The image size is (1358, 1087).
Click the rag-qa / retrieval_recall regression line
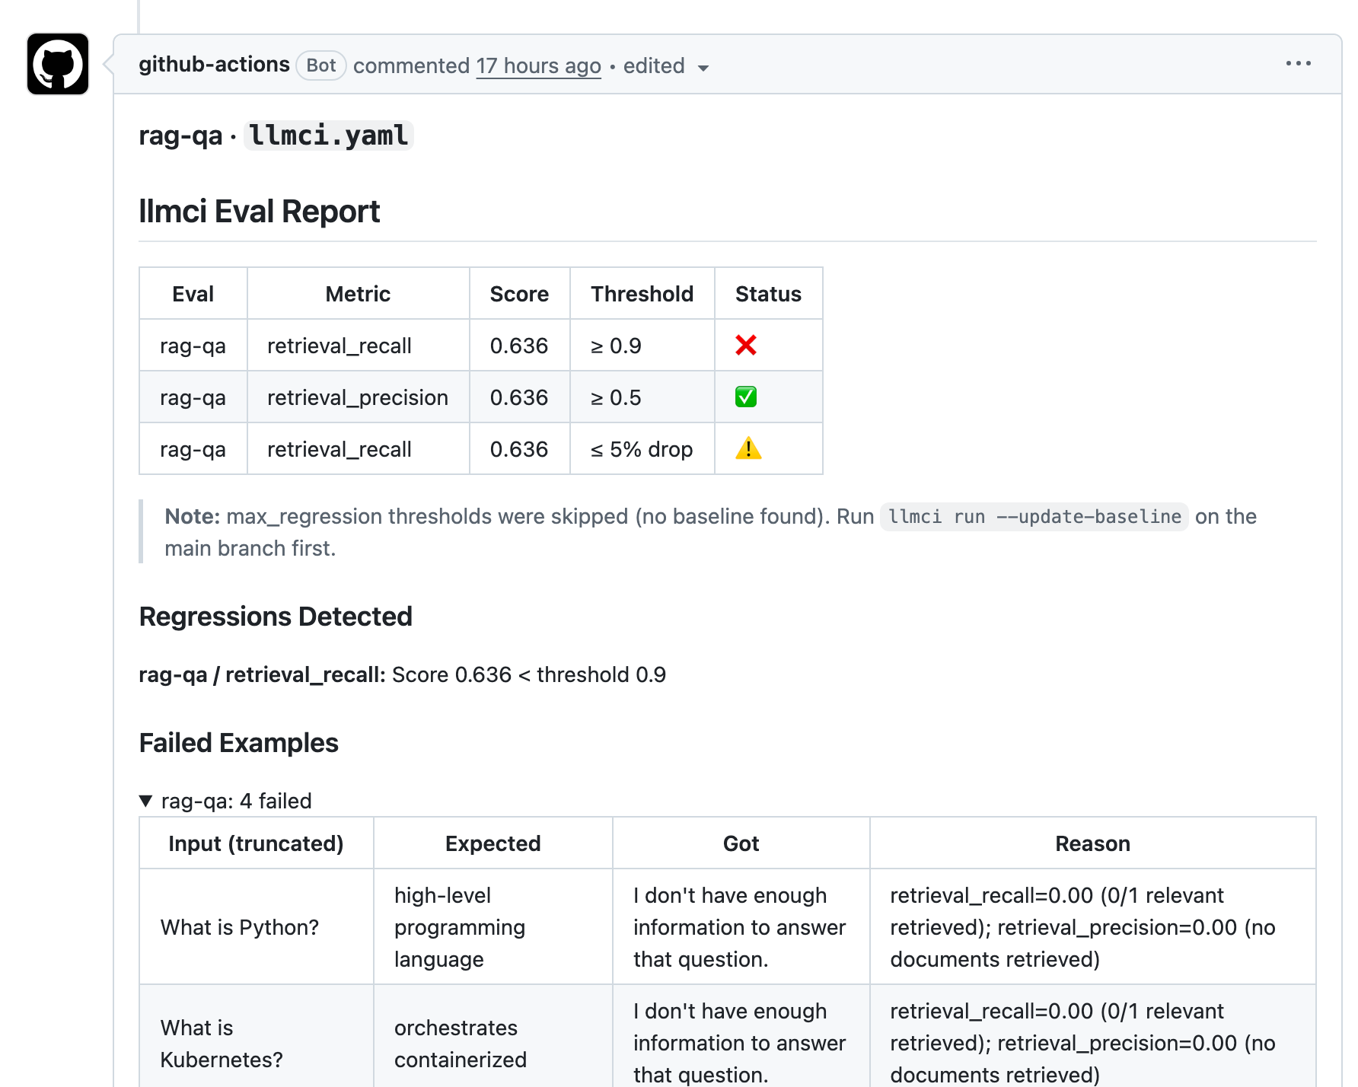[402, 674]
